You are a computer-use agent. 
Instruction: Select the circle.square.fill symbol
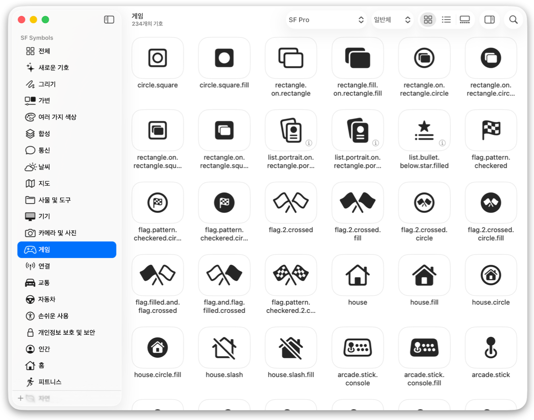[x=224, y=58]
